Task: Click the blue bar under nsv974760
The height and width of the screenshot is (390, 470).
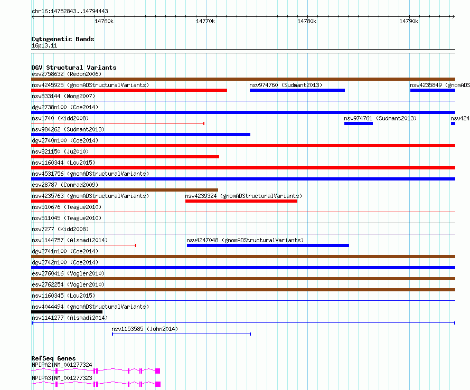Action: coord(297,90)
